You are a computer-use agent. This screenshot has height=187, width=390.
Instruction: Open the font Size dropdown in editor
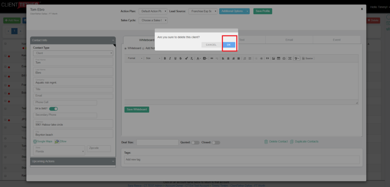coord(153,58)
